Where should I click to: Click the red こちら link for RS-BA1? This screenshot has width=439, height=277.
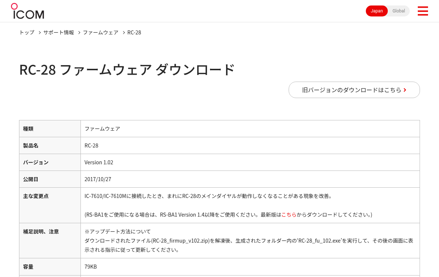[x=289, y=214]
